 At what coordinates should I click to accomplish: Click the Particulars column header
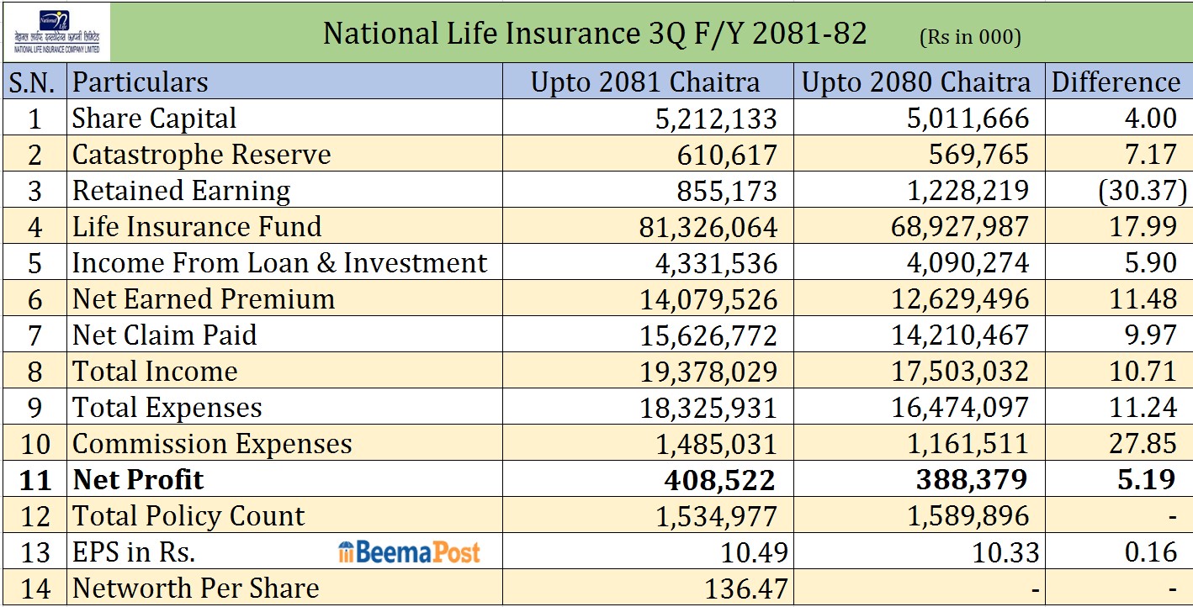(x=141, y=82)
